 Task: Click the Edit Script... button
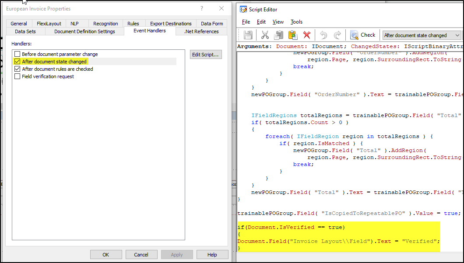point(206,55)
